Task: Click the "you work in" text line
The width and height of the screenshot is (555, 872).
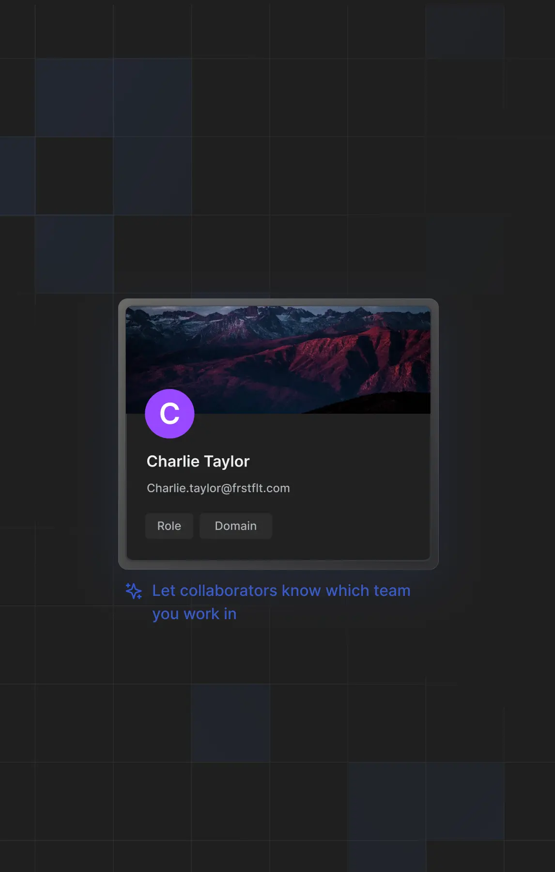Action: tap(194, 614)
